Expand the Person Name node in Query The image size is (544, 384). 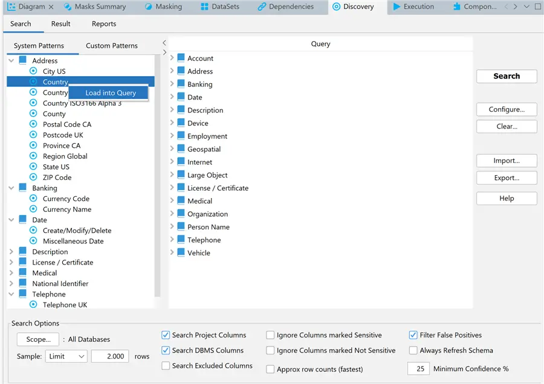point(172,226)
